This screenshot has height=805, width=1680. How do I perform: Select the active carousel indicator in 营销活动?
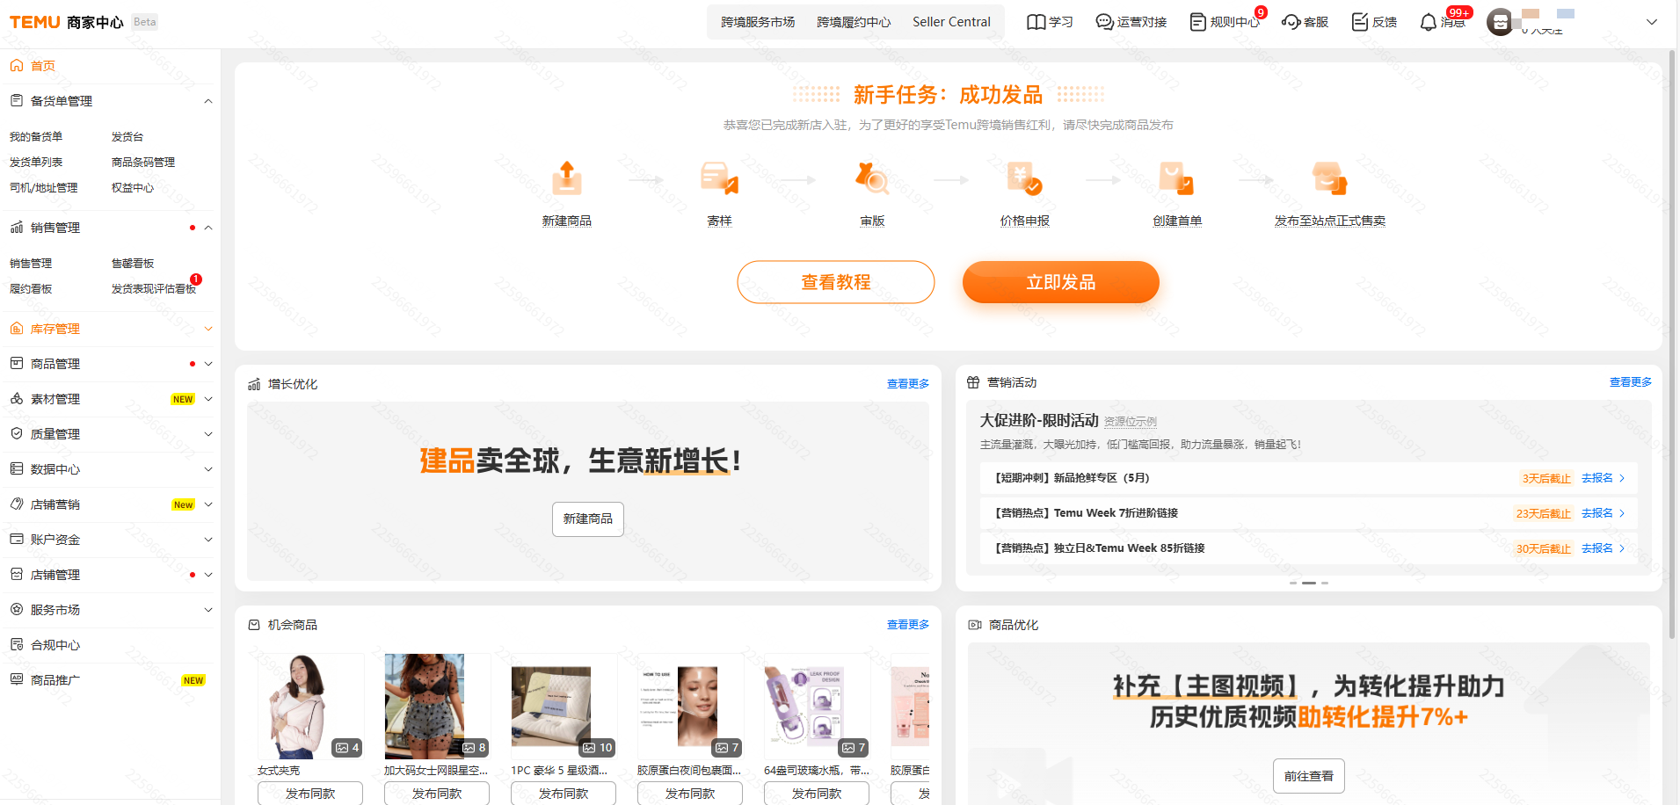tap(1309, 583)
